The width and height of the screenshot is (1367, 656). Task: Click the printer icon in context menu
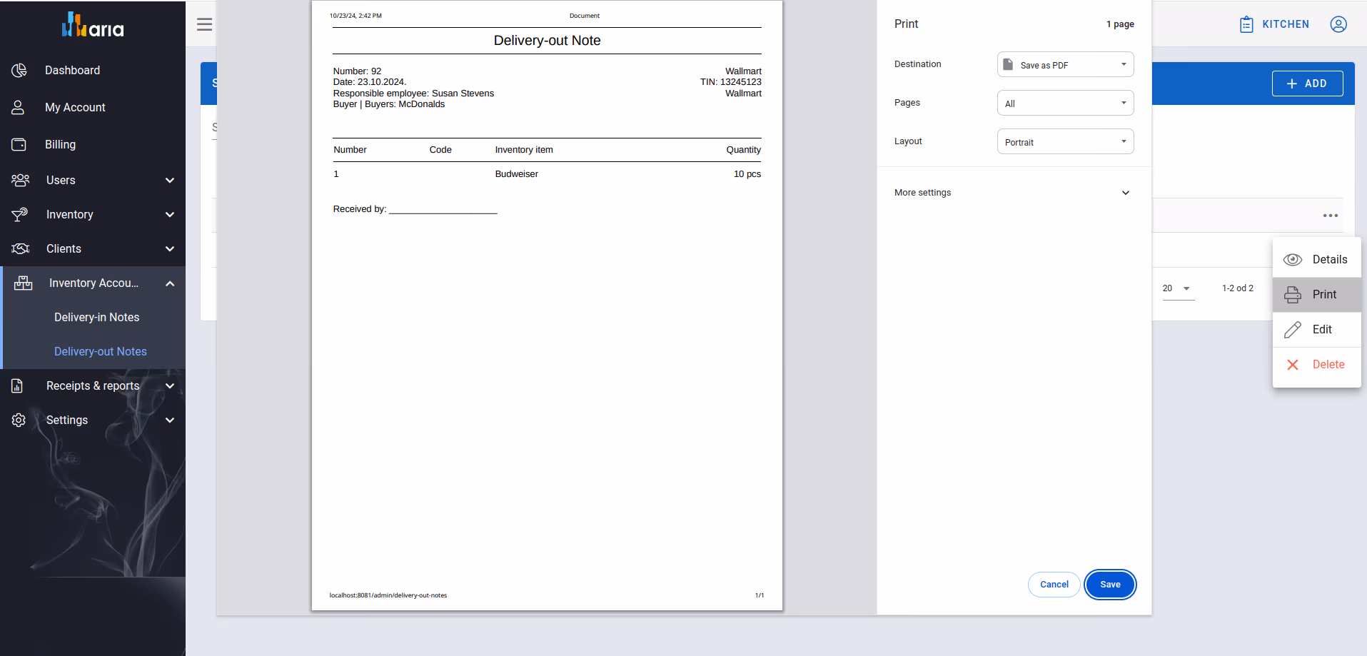(x=1293, y=294)
